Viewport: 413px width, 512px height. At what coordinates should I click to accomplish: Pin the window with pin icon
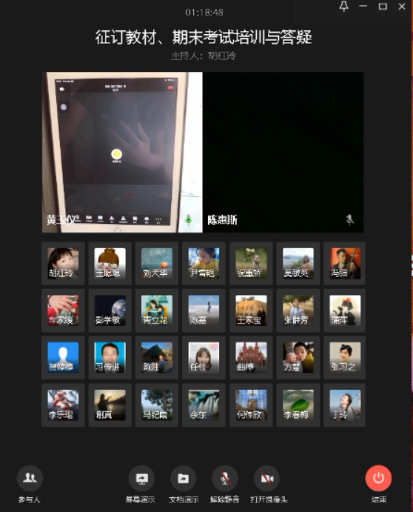click(x=344, y=6)
